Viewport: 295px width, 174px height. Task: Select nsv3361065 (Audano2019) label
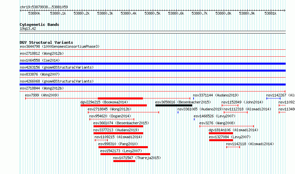pyautogui.click(x=200, y=109)
